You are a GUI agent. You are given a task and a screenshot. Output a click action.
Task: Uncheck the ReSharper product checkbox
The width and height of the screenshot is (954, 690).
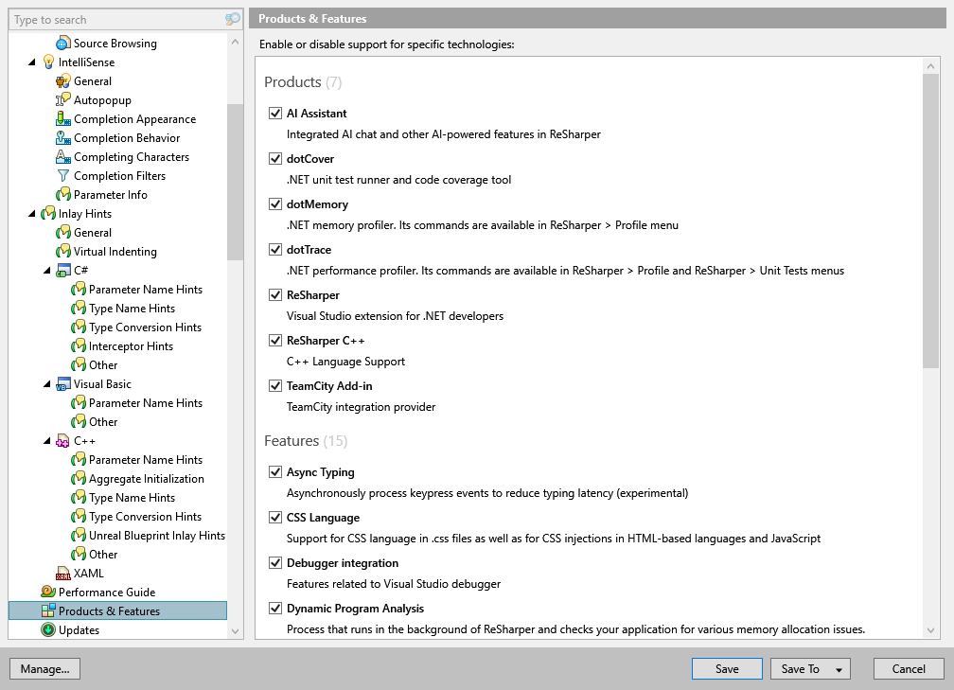point(275,295)
